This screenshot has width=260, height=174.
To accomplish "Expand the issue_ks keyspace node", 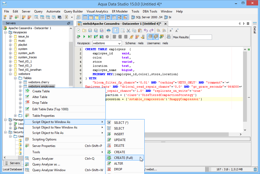I will click(x=10, y=36).
